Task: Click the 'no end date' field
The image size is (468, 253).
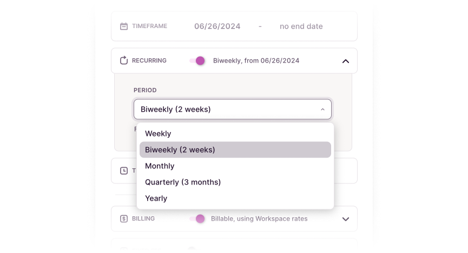Action: click(301, 26)
